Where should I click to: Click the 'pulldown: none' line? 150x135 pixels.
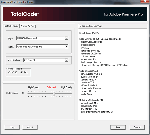click(88, 57)
